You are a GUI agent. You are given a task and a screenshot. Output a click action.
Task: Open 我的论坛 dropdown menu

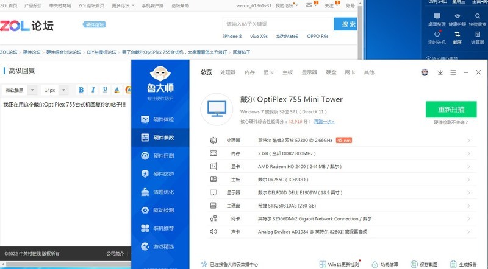286,5
